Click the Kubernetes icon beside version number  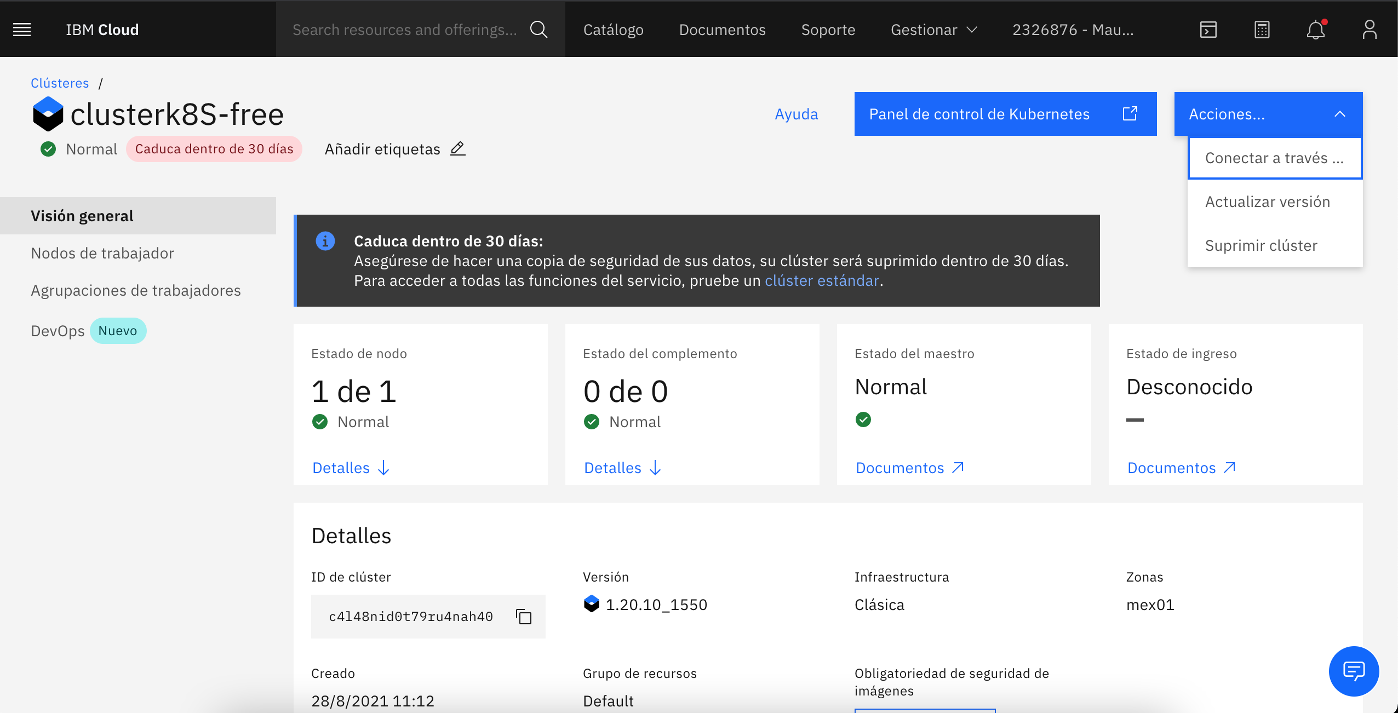click(x=592, y=603)
